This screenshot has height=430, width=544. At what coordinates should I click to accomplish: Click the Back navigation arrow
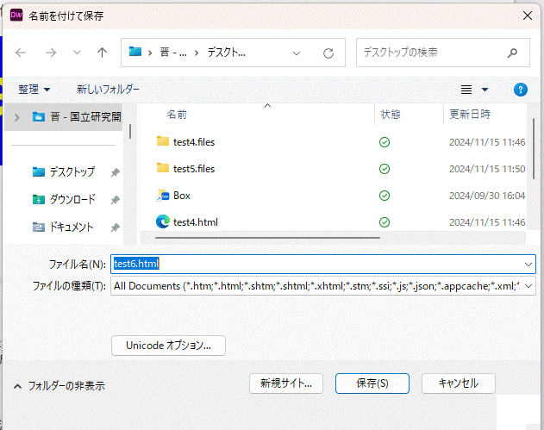point(21,53)
